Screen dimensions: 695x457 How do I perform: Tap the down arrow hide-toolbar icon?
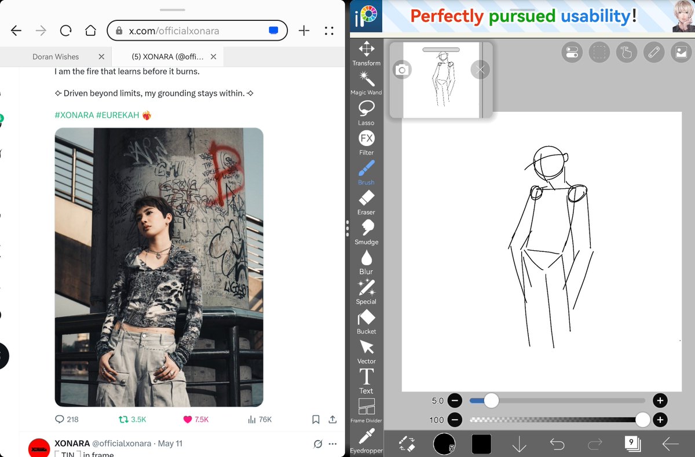[520, 444]
